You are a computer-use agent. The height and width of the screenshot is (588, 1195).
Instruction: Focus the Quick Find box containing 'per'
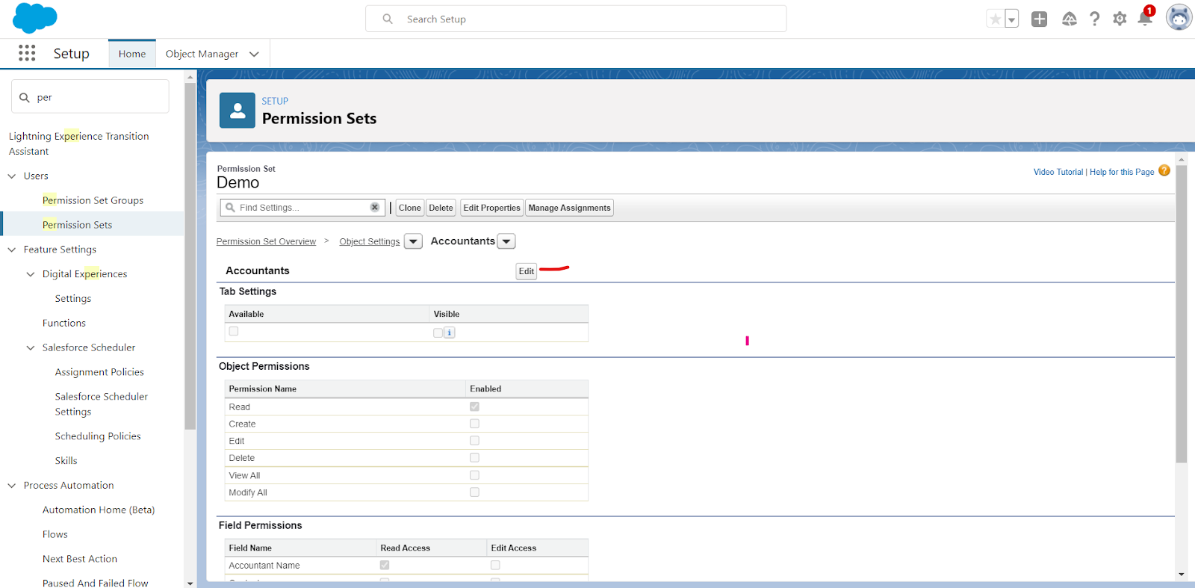coord(90,97)
